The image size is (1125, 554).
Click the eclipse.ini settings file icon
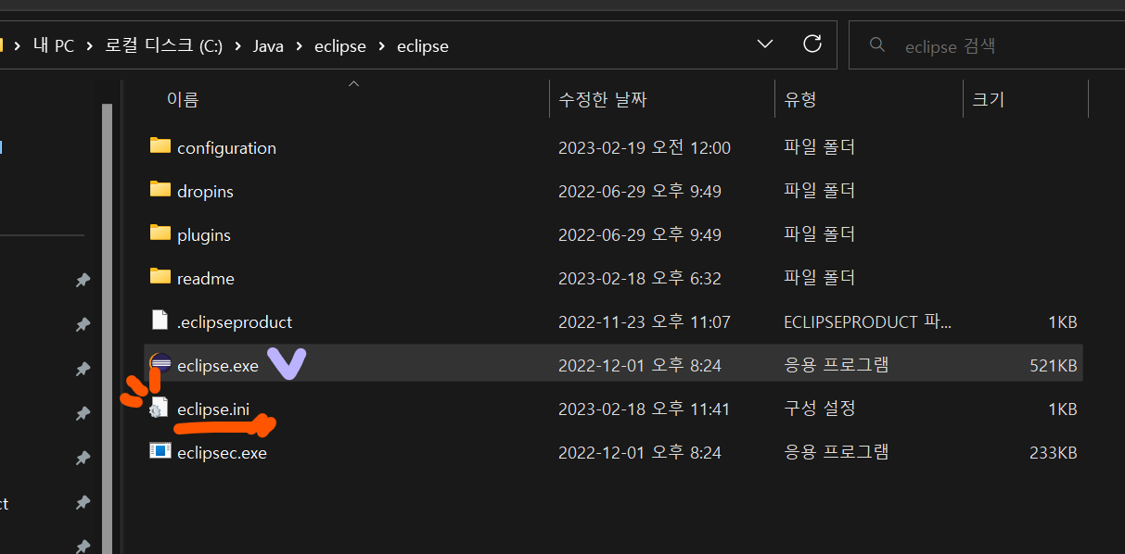(160, 408)
